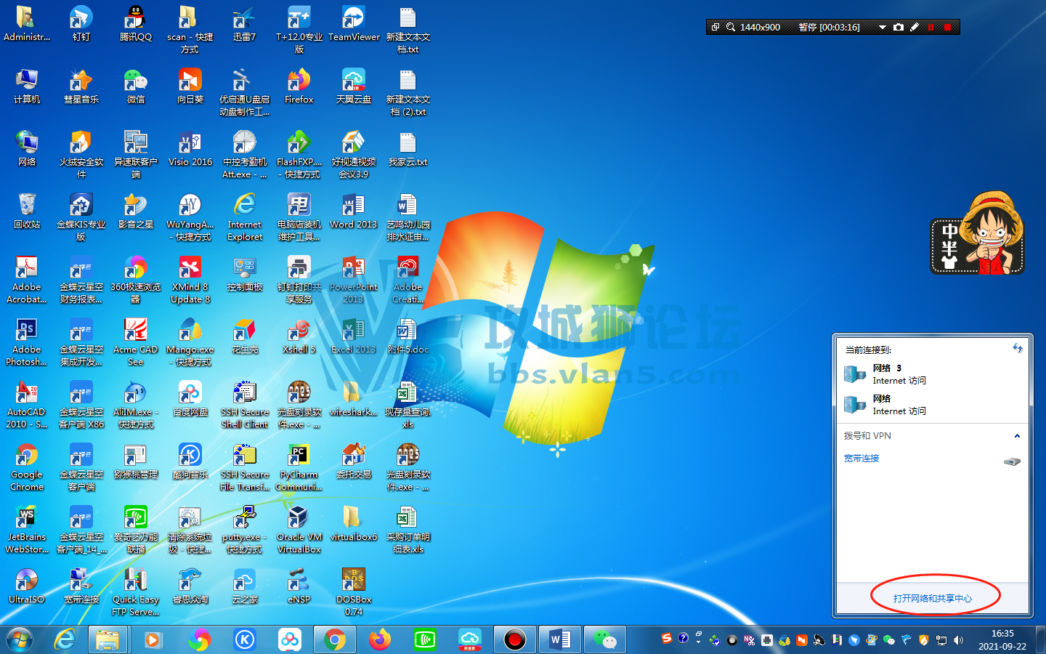This screenshot has width=1046, height=654.
Task: Open 打开网络和共享中心 link
Action: pos(933,598)
